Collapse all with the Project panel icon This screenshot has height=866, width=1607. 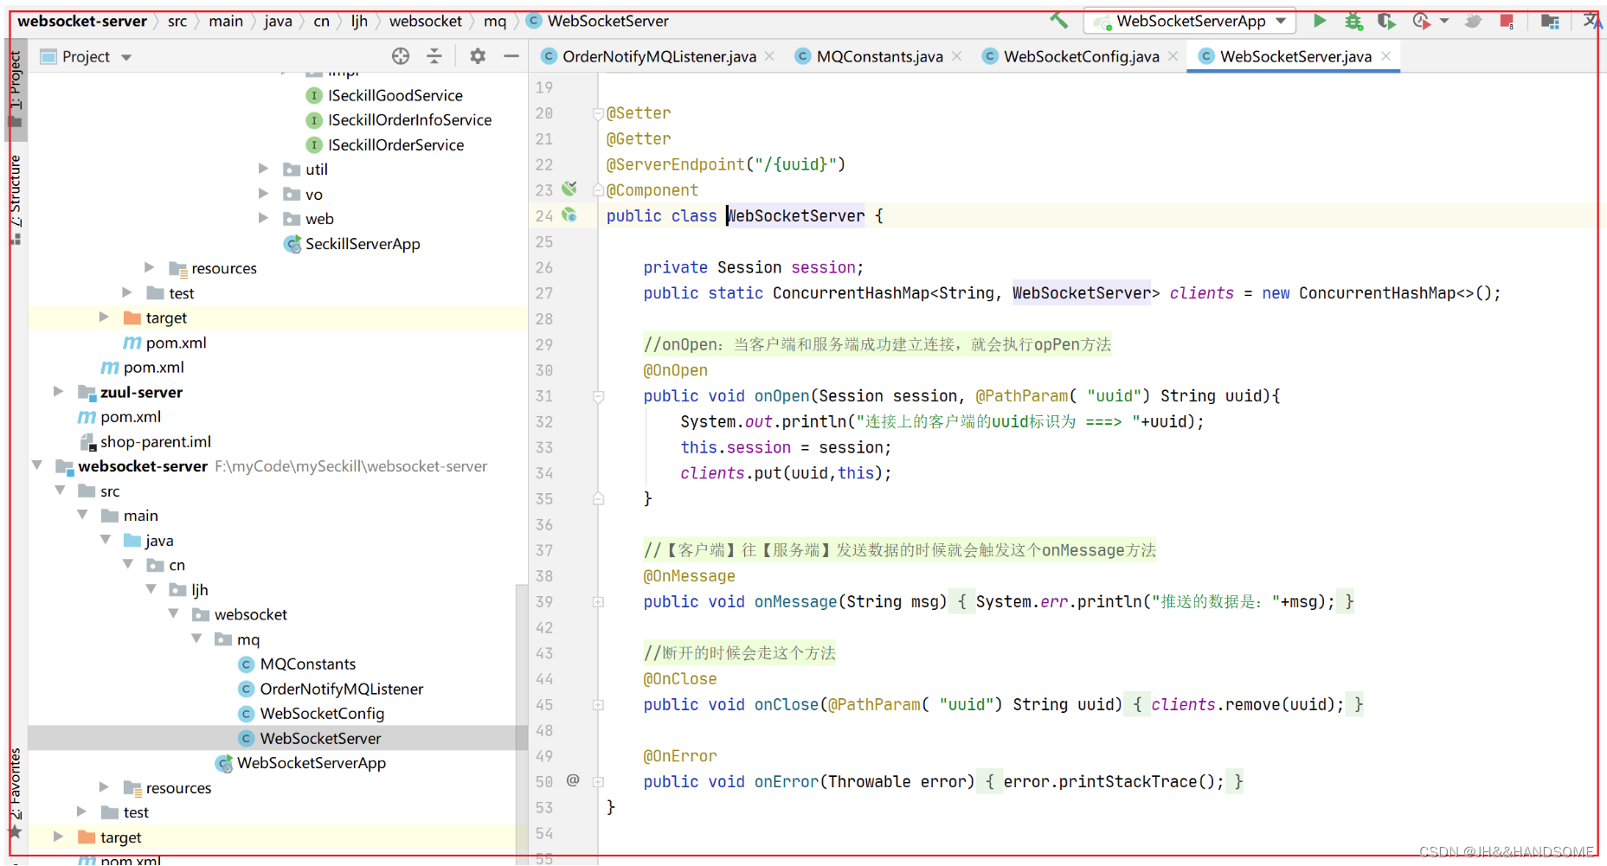434,56
